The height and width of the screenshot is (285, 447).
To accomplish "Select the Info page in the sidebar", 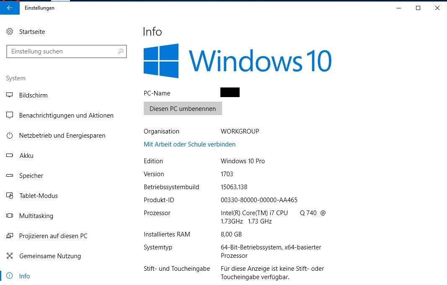I will (25, 276).
